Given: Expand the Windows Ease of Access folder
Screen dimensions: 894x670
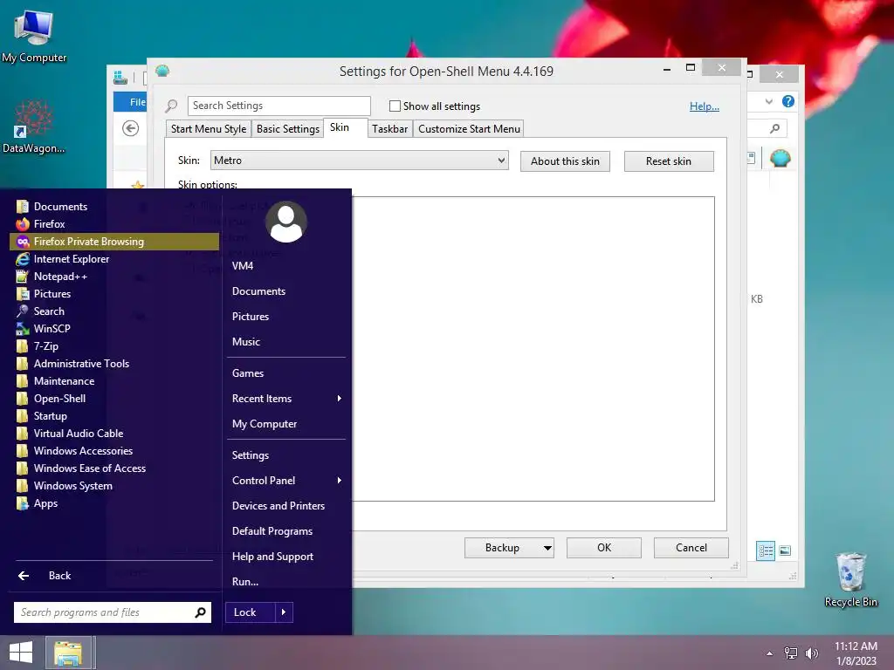Looking at the screenshot, I should (114, 468).
